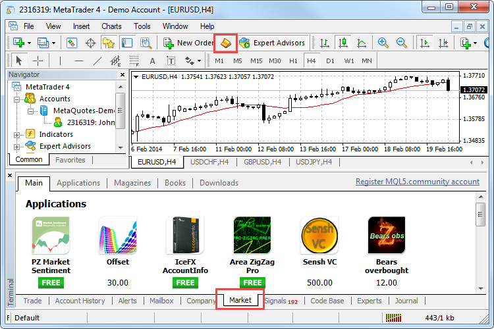
Task: Toggle the Chart Shift icon
Action: 443,43
